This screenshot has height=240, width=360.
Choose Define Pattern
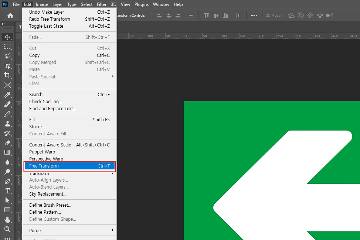tap(69, 212)
